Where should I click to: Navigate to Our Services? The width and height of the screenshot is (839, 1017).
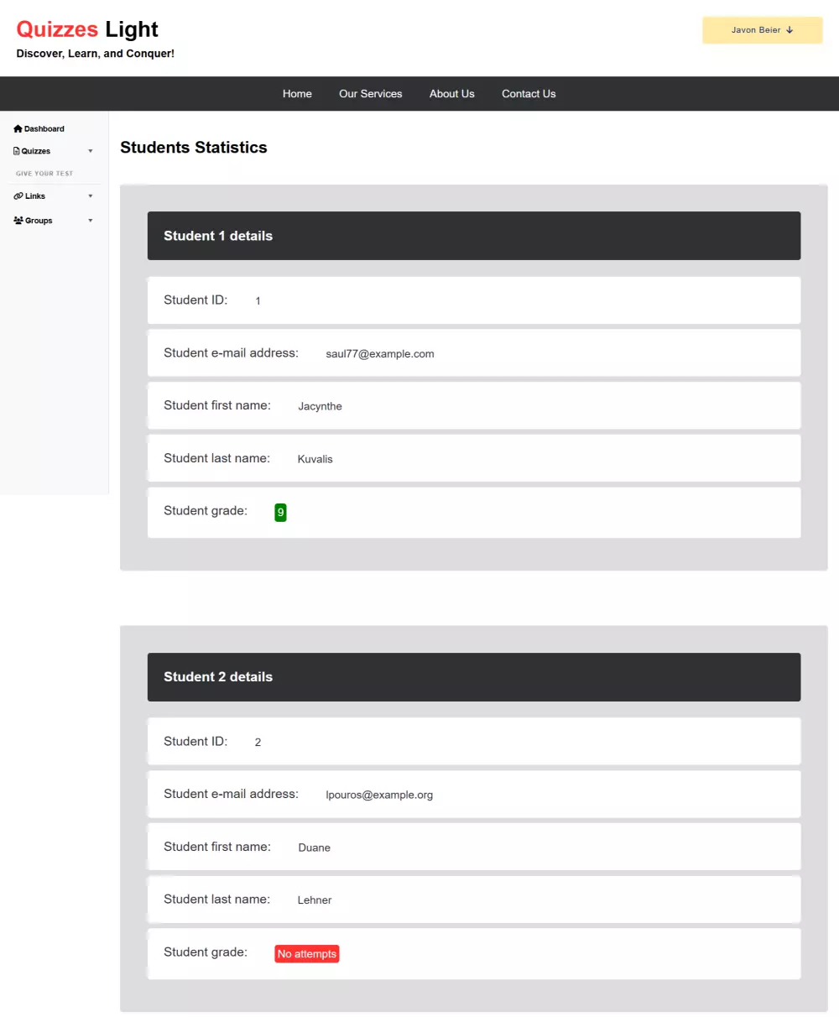click(x=370, y=93)
